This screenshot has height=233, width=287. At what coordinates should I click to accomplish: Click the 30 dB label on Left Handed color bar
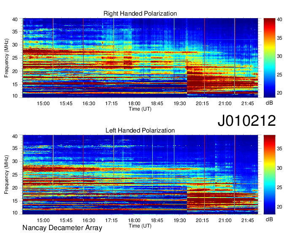(279, 168)
